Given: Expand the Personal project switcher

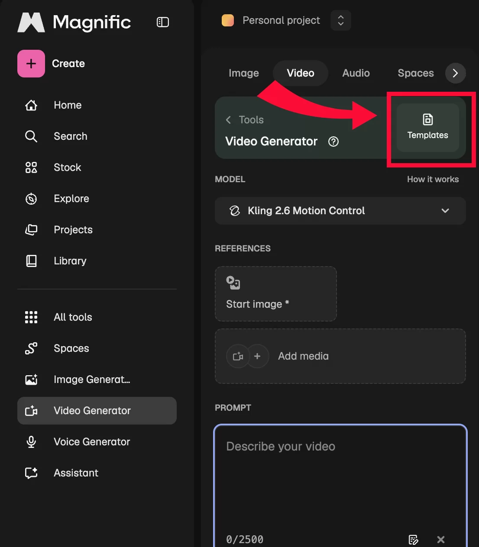Looking at the screenshot, I should click(341, 20).
